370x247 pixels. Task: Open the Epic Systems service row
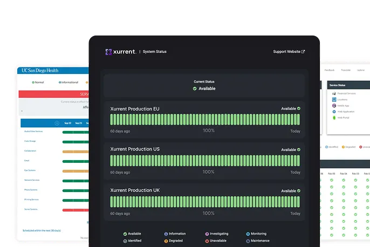click(x=30, y=170)
